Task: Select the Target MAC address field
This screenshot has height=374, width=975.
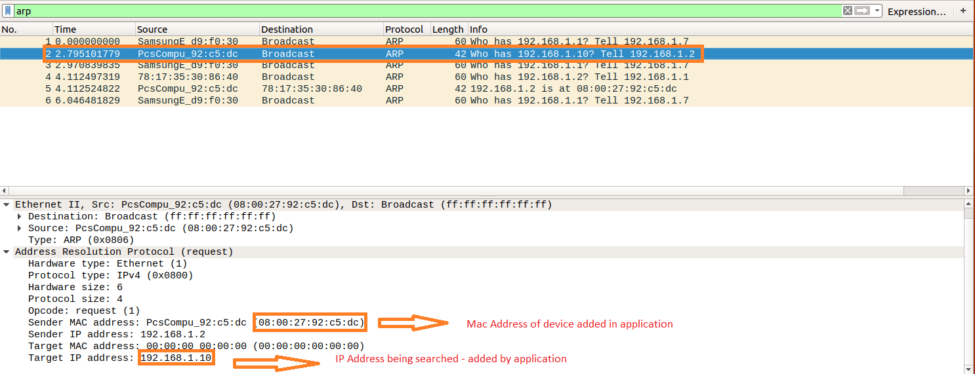Action: 197,346
